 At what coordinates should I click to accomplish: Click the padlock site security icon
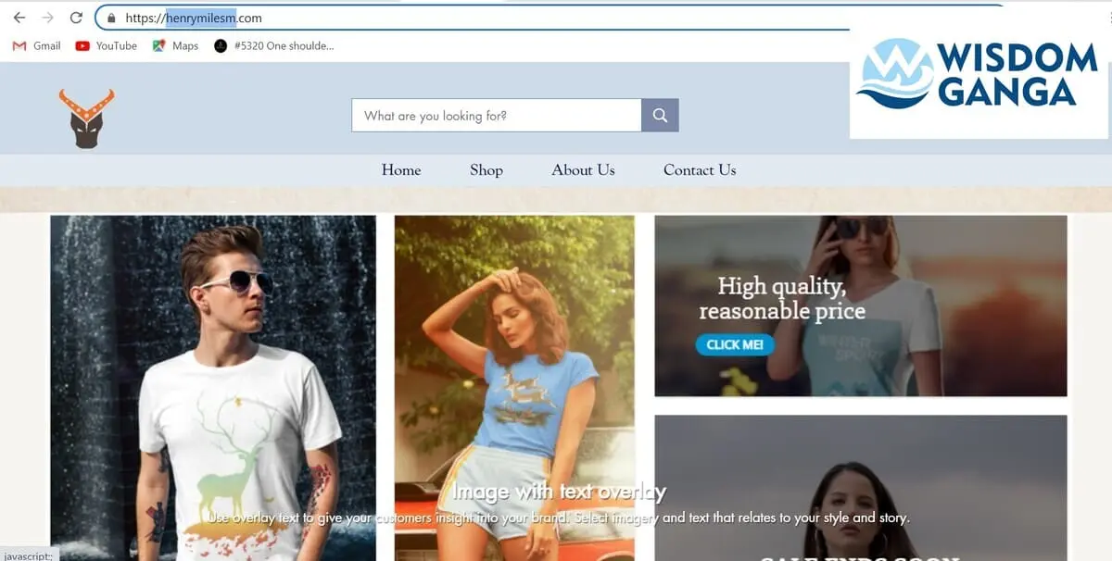(x=111, y=18)
